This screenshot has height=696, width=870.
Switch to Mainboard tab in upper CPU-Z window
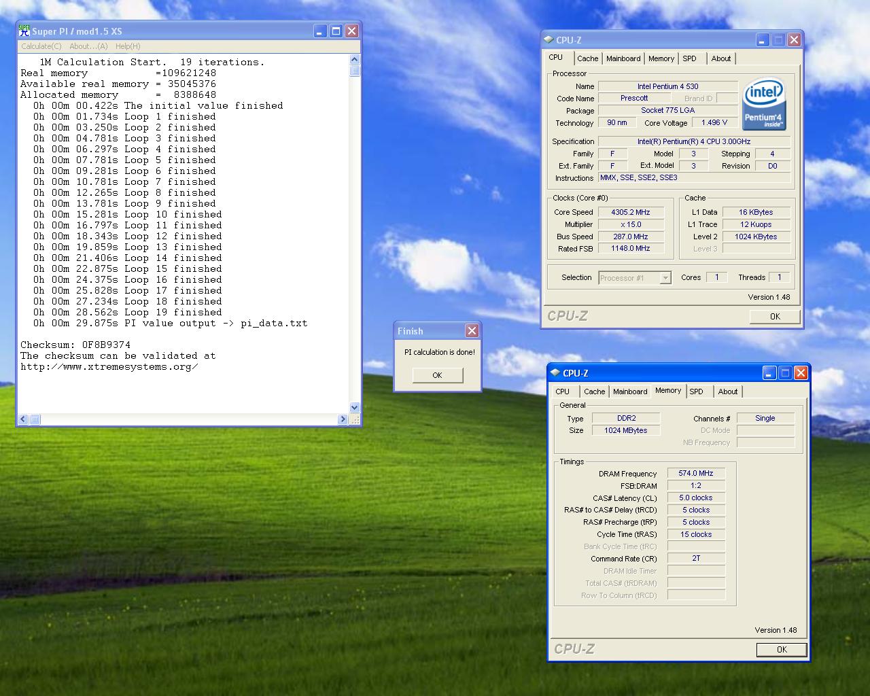623,58
